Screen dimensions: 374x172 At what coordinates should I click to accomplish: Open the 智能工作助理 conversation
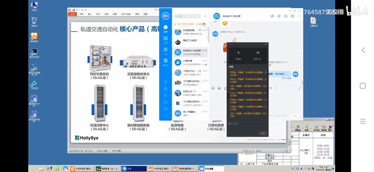[191, 42]
